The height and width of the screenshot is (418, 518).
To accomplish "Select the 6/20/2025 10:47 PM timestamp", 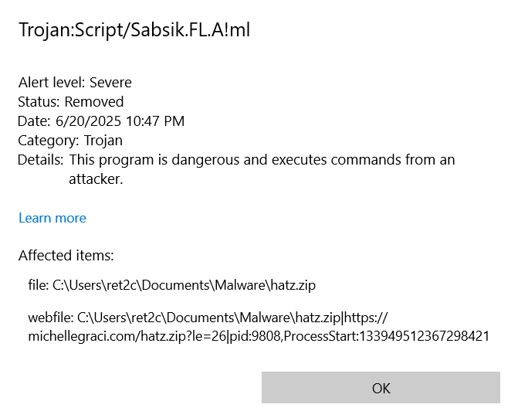I will click(x=120, y=121).
